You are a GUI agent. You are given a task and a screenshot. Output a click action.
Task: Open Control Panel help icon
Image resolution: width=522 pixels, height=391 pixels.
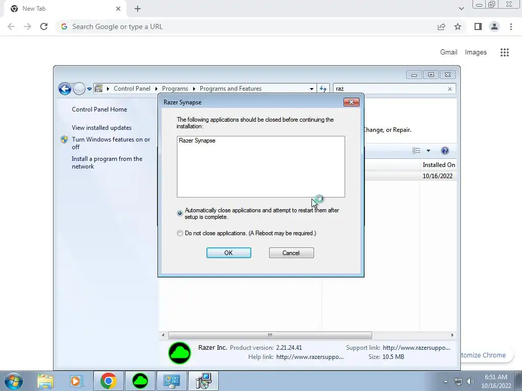tap(445, 151)
